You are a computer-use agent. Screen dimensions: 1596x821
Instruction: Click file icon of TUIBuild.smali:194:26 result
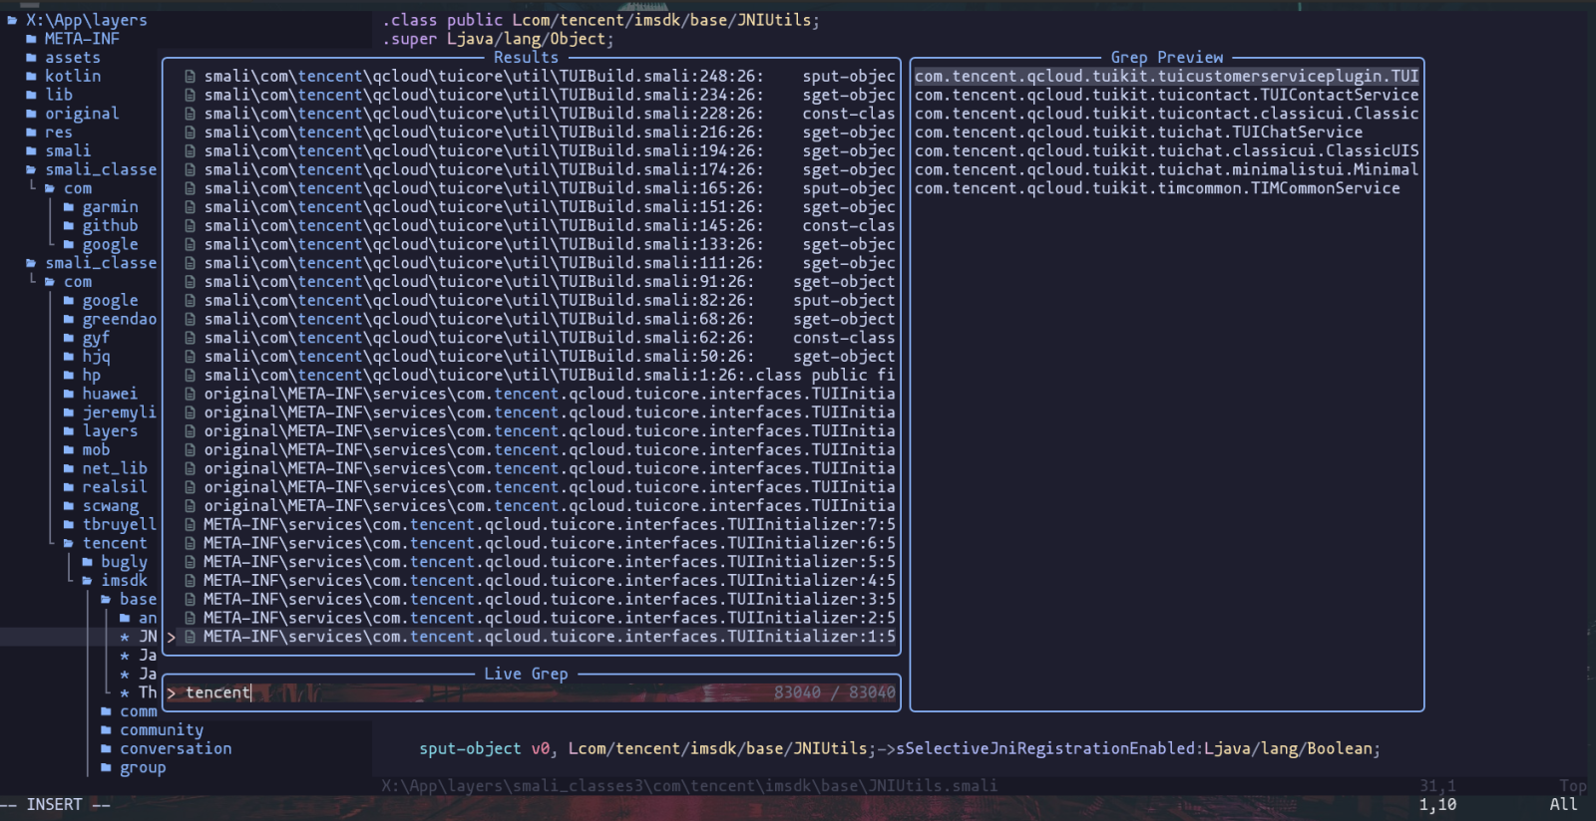(190, 151)
